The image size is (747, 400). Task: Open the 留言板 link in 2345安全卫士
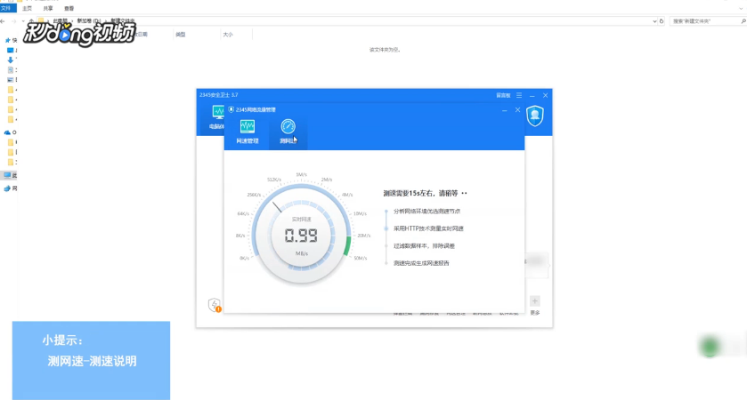click(503, 95)
